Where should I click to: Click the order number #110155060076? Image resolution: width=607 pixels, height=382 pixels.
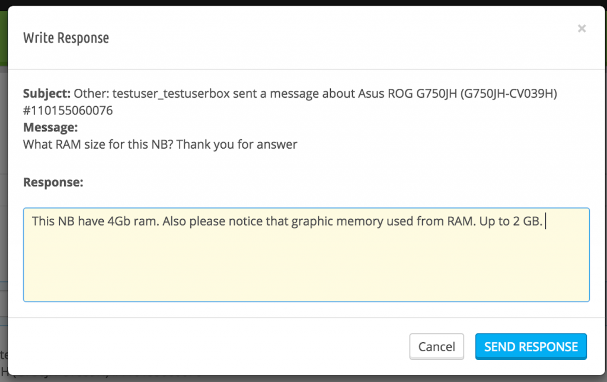pos(68,111)
